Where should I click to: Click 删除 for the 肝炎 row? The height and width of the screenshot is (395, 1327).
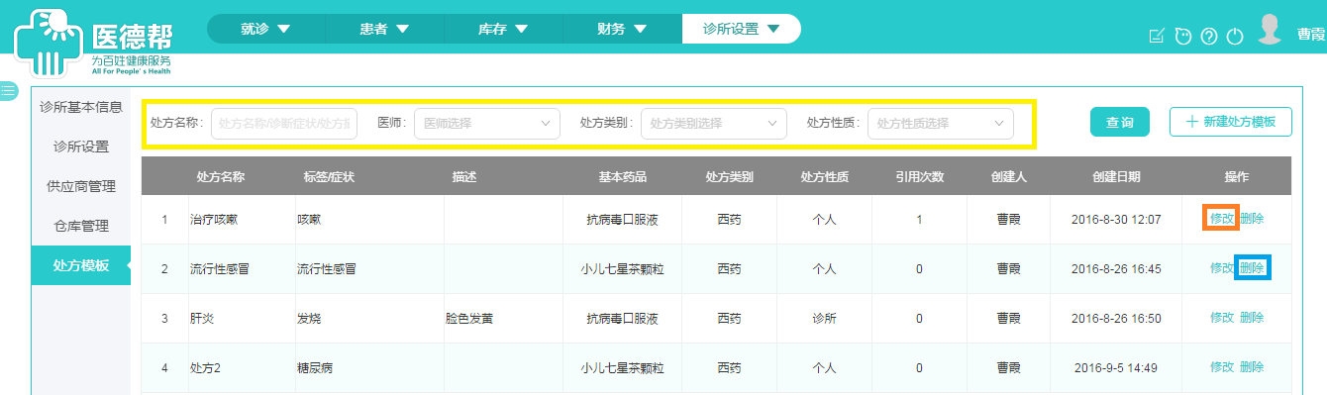click(x=1252, y=318)
